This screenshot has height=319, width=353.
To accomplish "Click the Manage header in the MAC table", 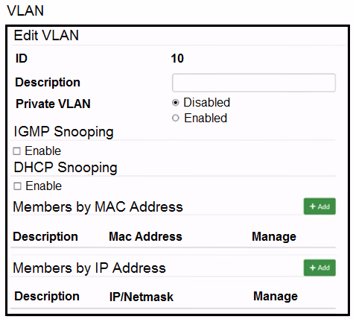I will pyautogui.click(x=274, y=236).
